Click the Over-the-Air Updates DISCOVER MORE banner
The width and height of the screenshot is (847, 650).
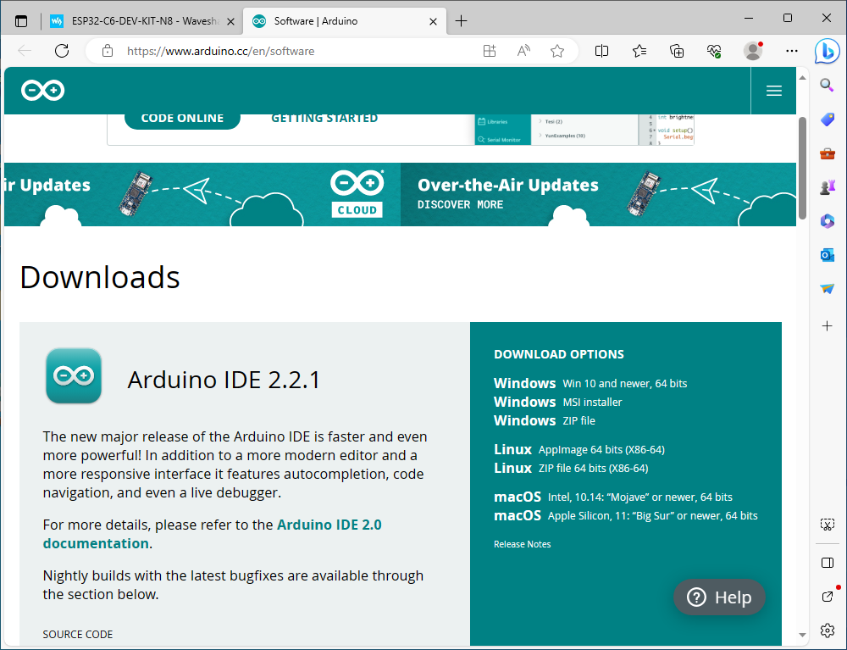(x=598, y=195)
